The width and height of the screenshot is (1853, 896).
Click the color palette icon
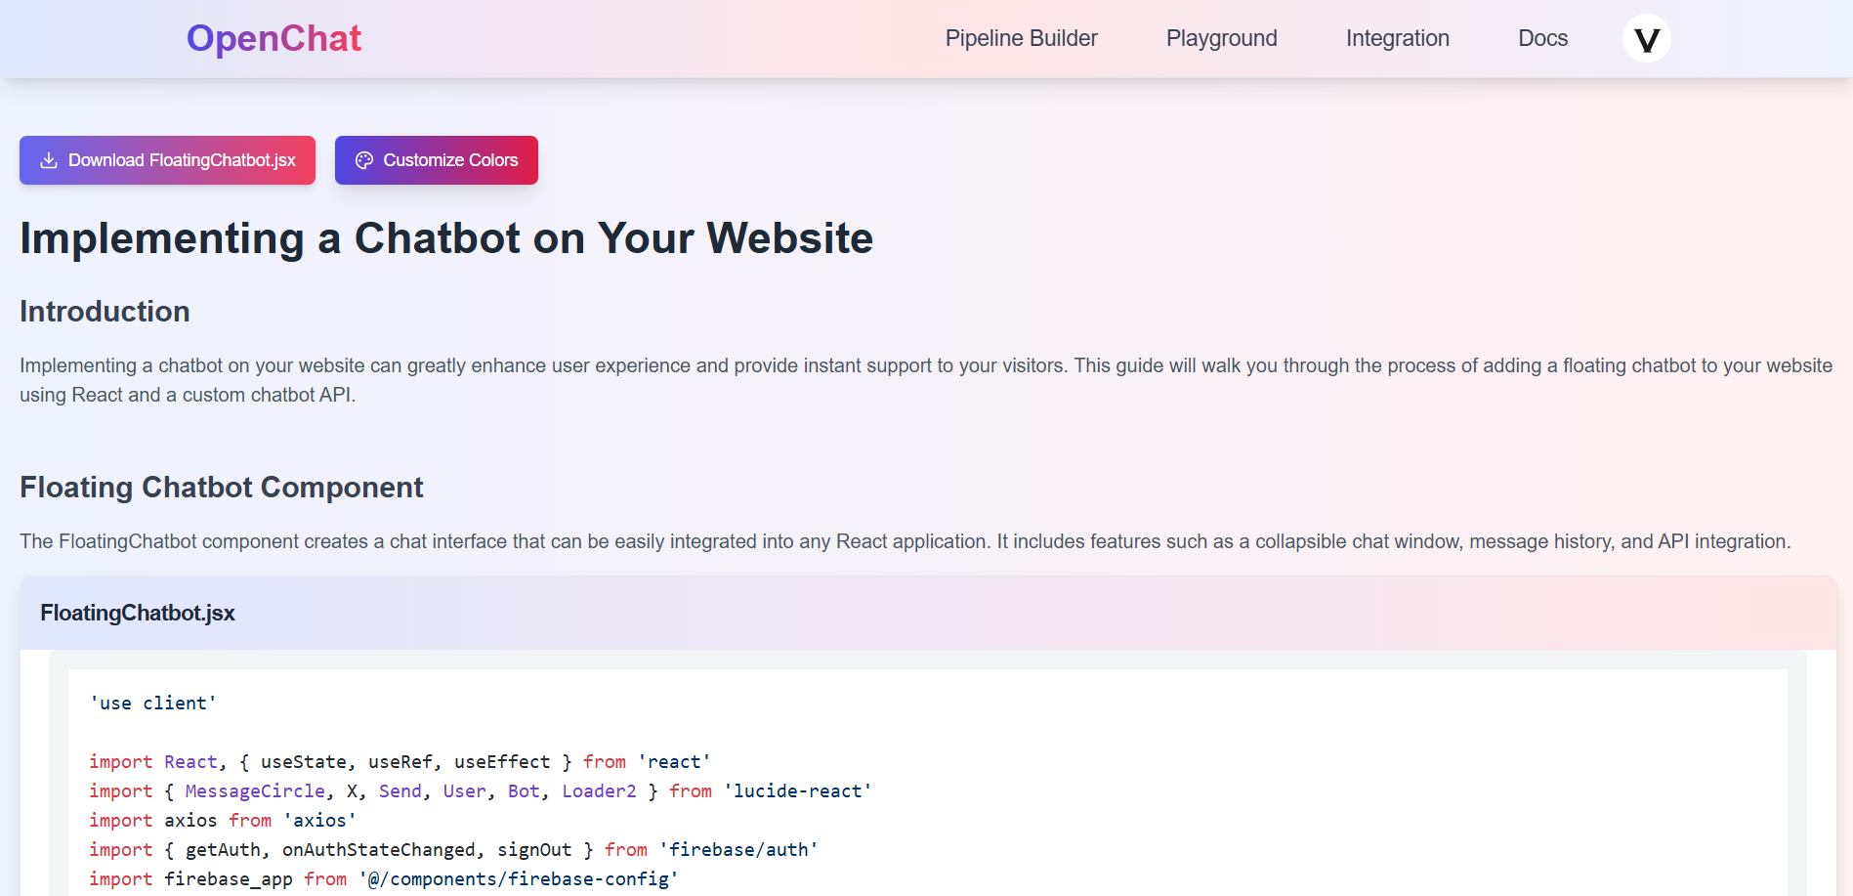pos(364,160)
